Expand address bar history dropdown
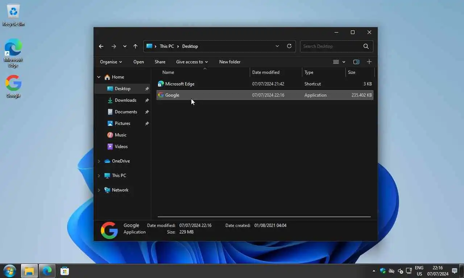Viewport: 464px width, 278px height. pyautogui.click(x=277, y=46)
